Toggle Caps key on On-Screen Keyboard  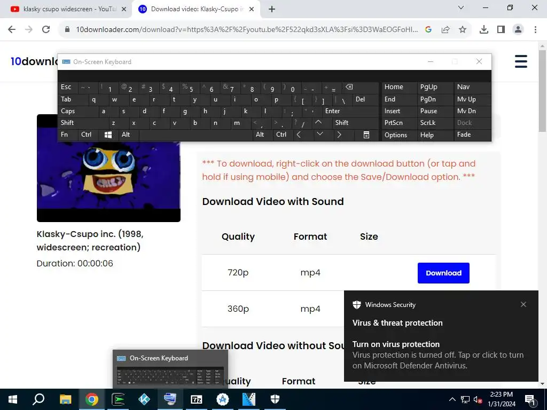click(76, 111)
